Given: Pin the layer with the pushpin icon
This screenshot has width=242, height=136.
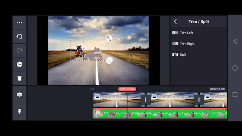Looking at the screenshot, I should (x=20, y=111).
